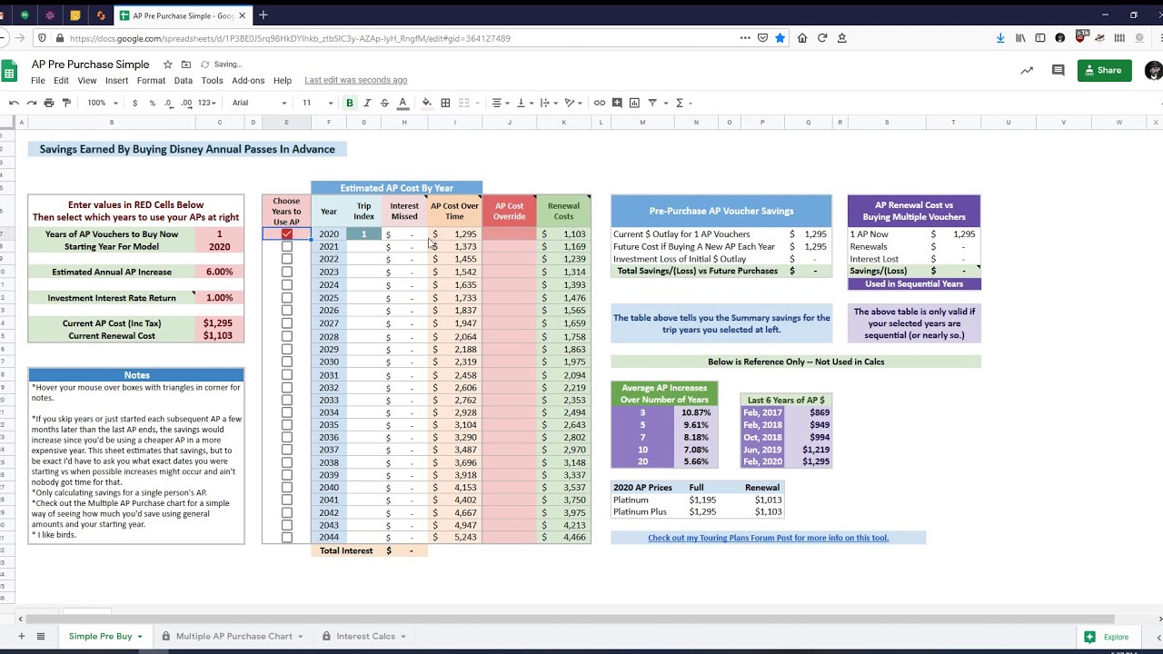Open the zoom level dropdown
Viewport: 1163px width, 654px height.
(102, 103)
